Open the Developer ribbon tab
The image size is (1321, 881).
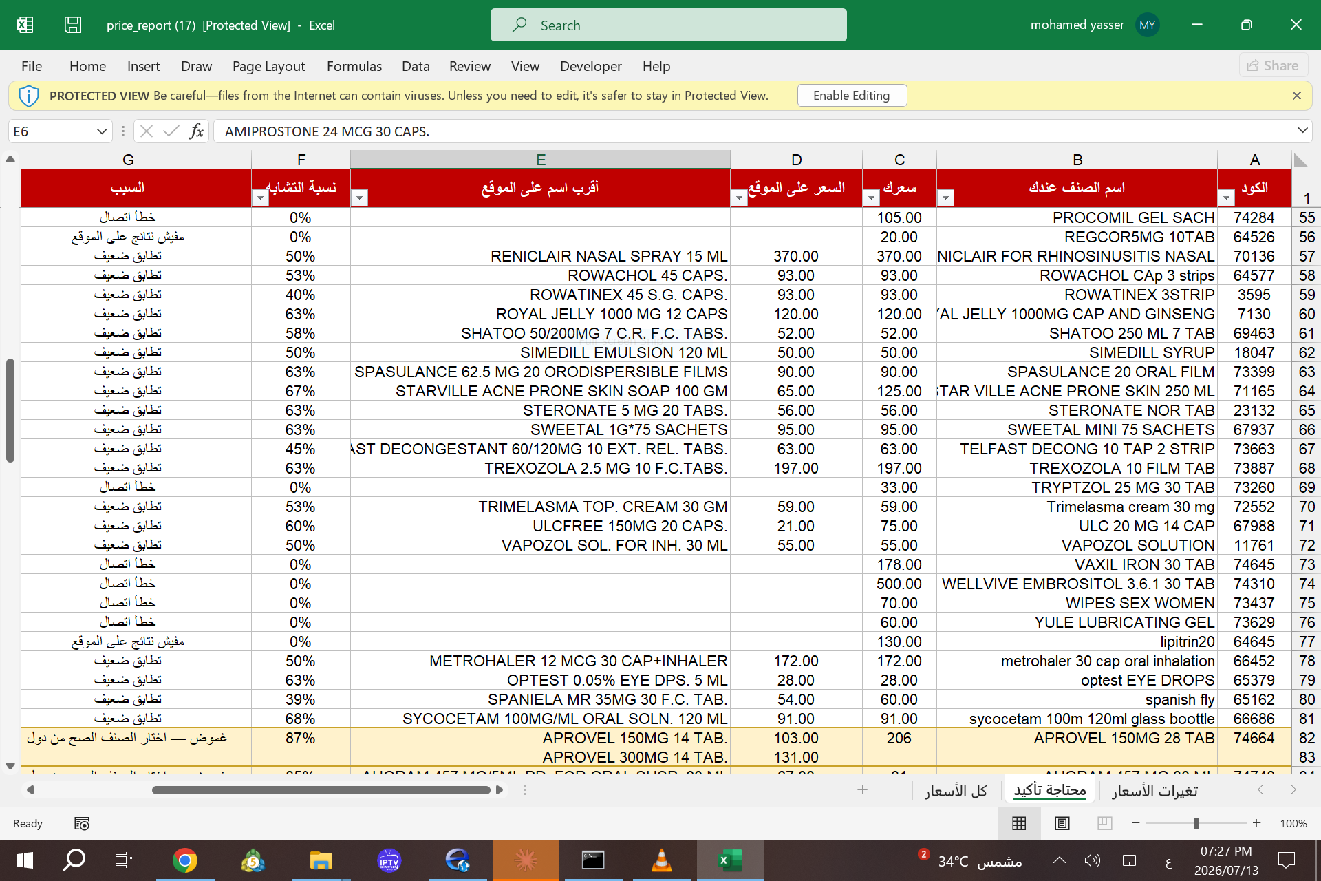tap(591, 66)
